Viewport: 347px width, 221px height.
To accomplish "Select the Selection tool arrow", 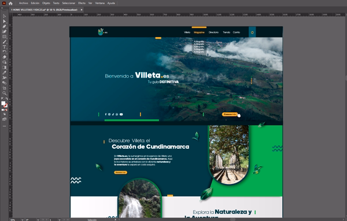I will click(x=4, y=16).
